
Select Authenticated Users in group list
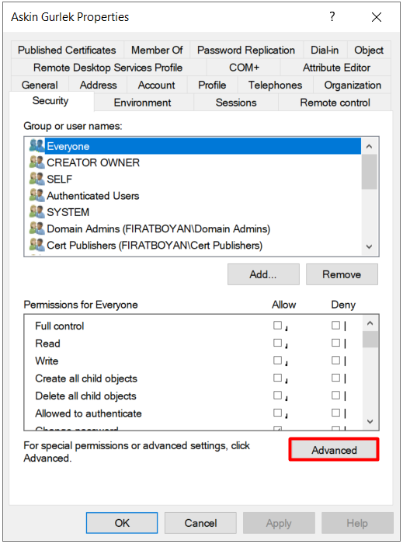(x=195, y=195)
